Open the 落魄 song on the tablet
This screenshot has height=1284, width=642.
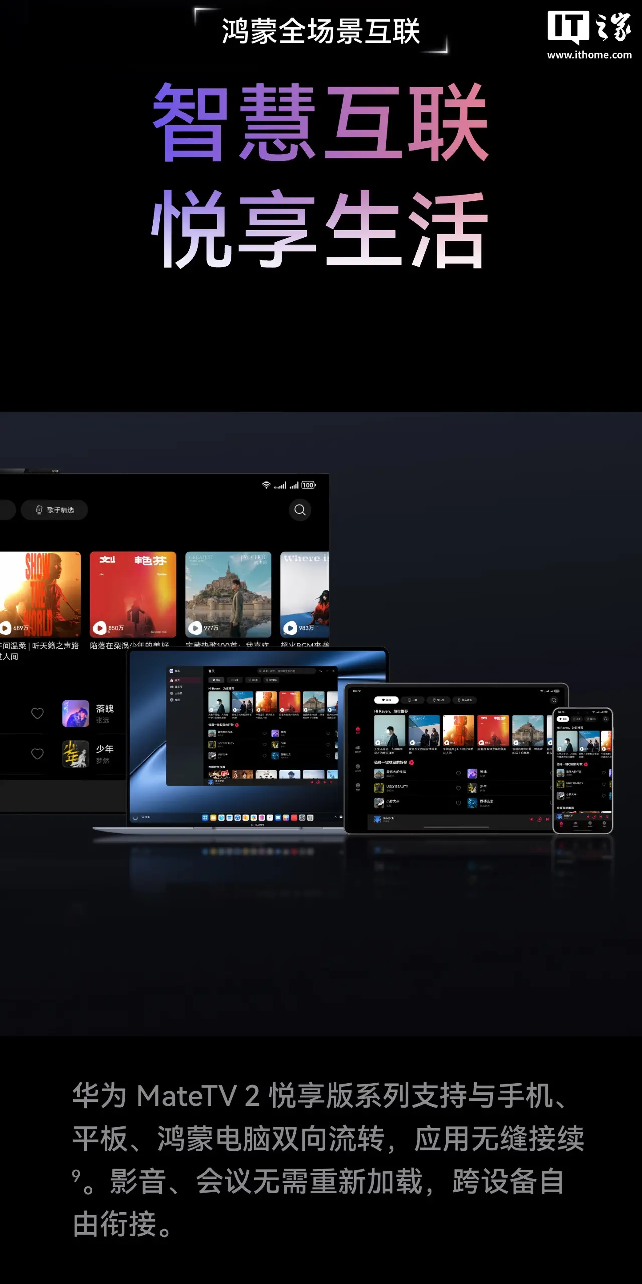coord(478,773)
